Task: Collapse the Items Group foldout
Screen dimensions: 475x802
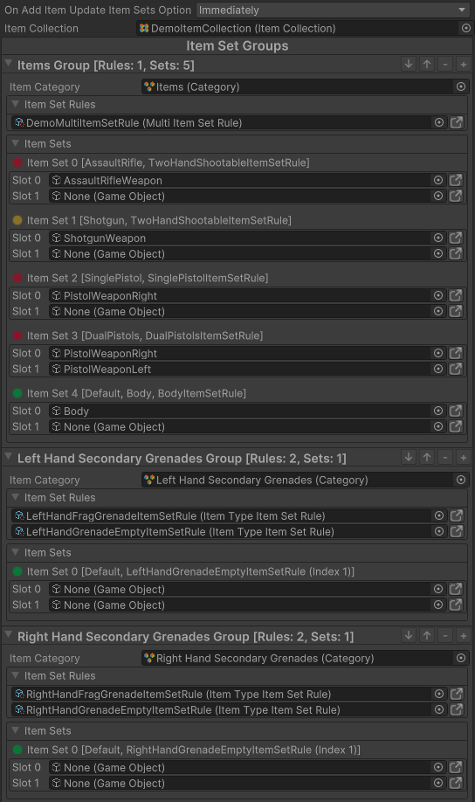Action: point(8,64)
